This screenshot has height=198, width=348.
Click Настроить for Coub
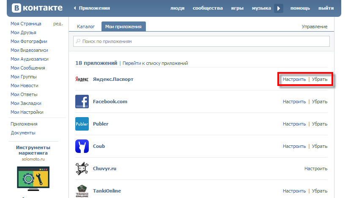click(294, 146)
